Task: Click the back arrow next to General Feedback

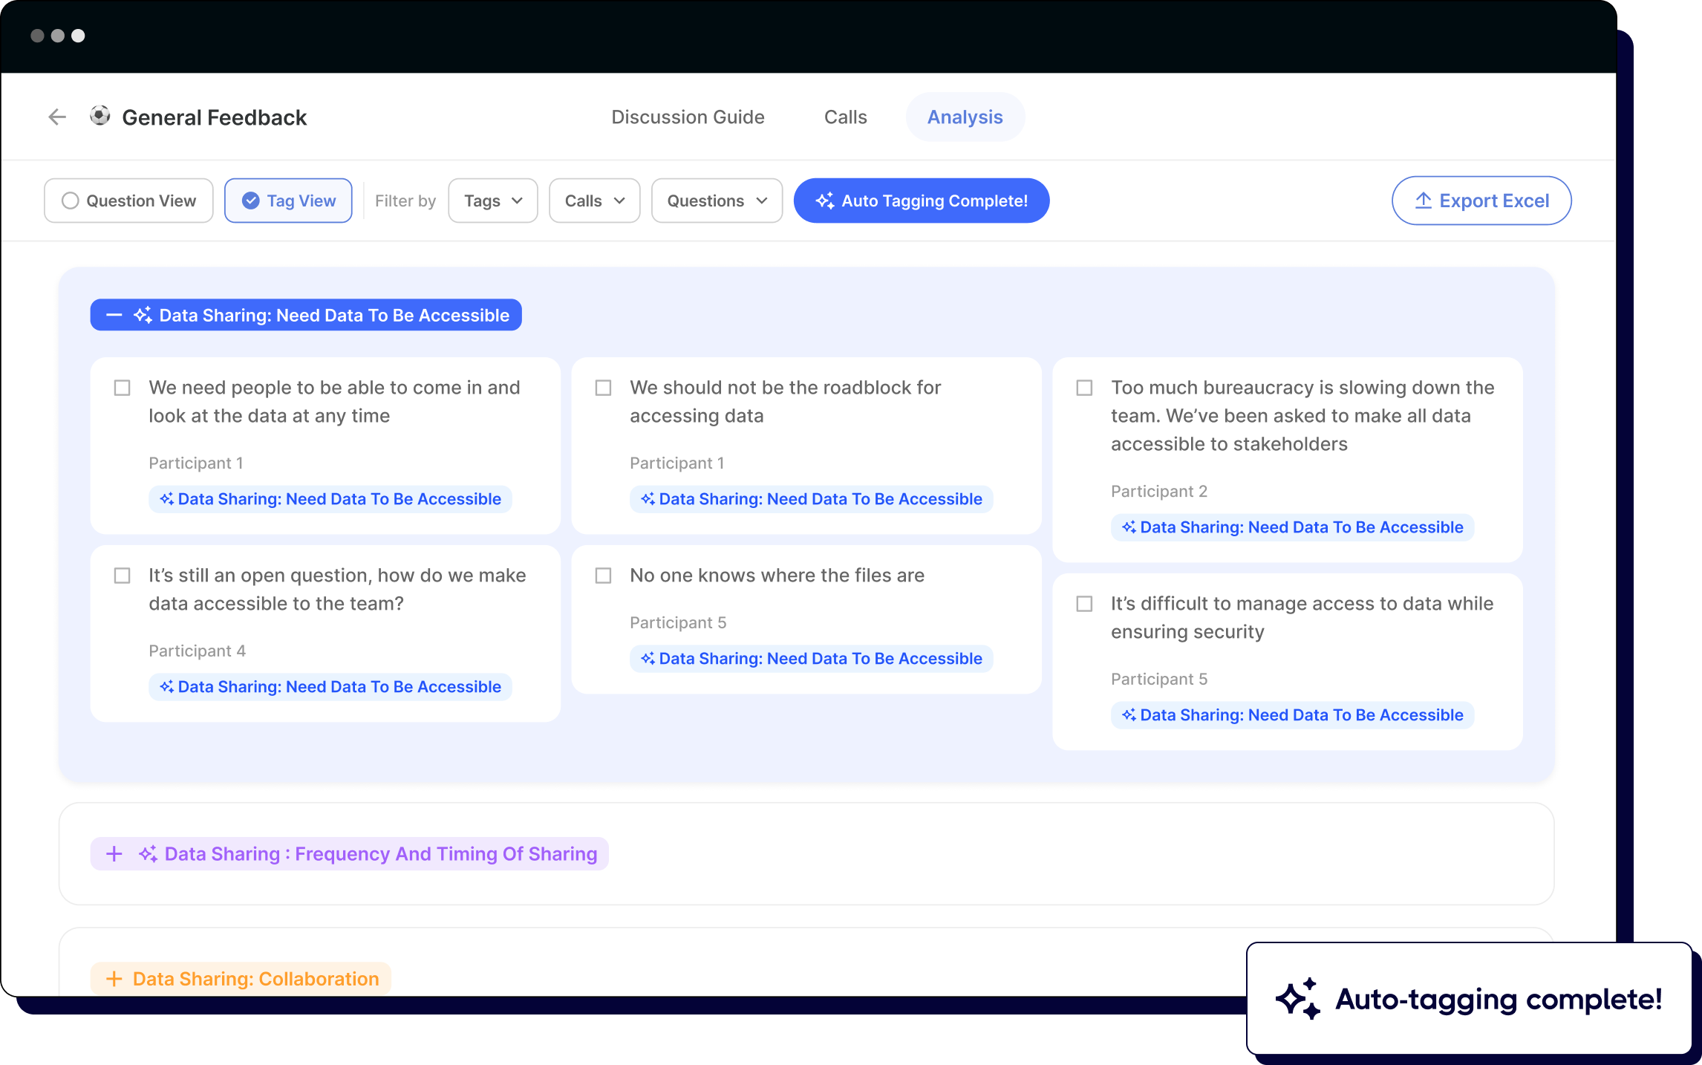Action: 57,117
